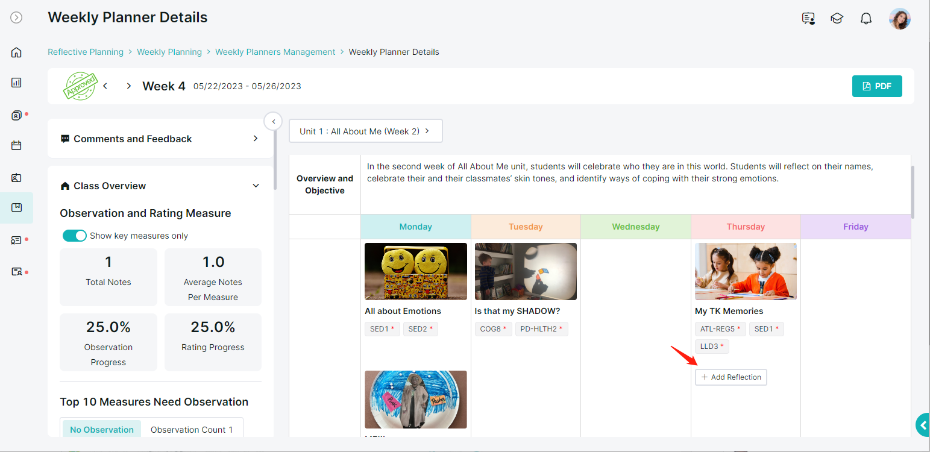Viewport: 930px width, 452px height.
Task: Click the Top 10 Measures Need Observation heading
Action: [154, 402]
